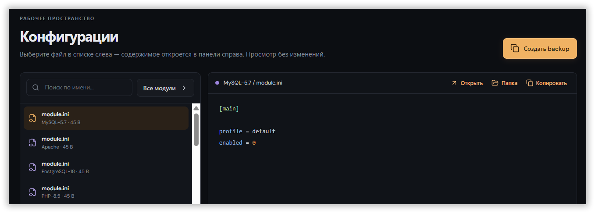Click the file icon of MySQL-5.7 module.ini
595x213 pixels.
pos(32,118)
